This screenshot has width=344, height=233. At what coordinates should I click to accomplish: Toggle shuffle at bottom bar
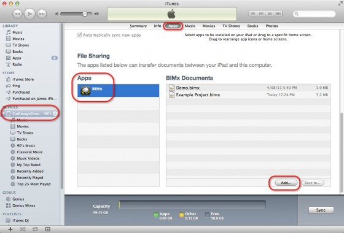(22, 229)
